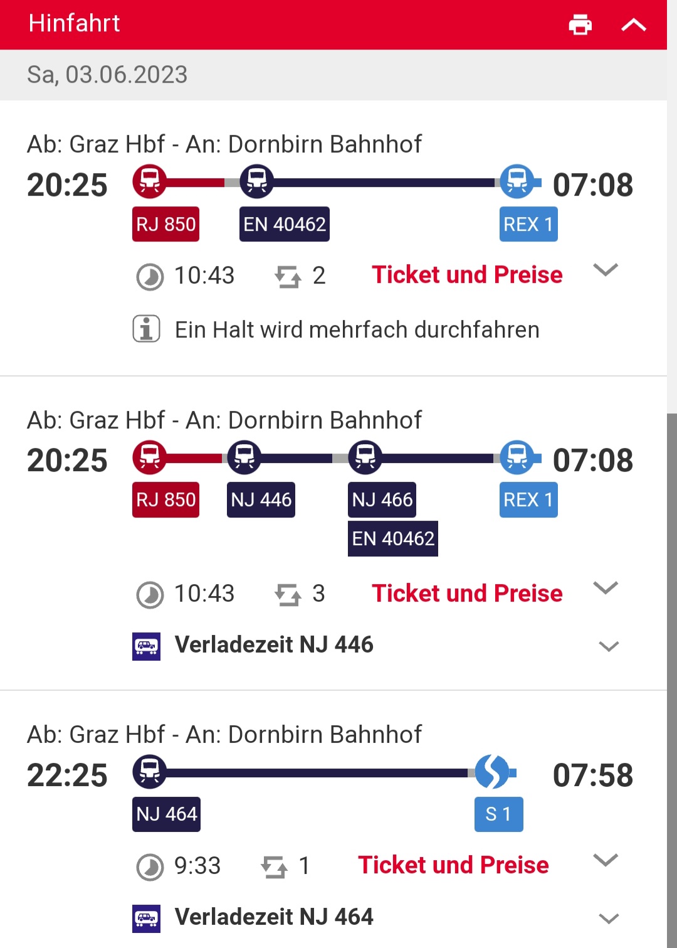Click the NJ 446 train icon
677x948 pixels.
click(244, 457)
